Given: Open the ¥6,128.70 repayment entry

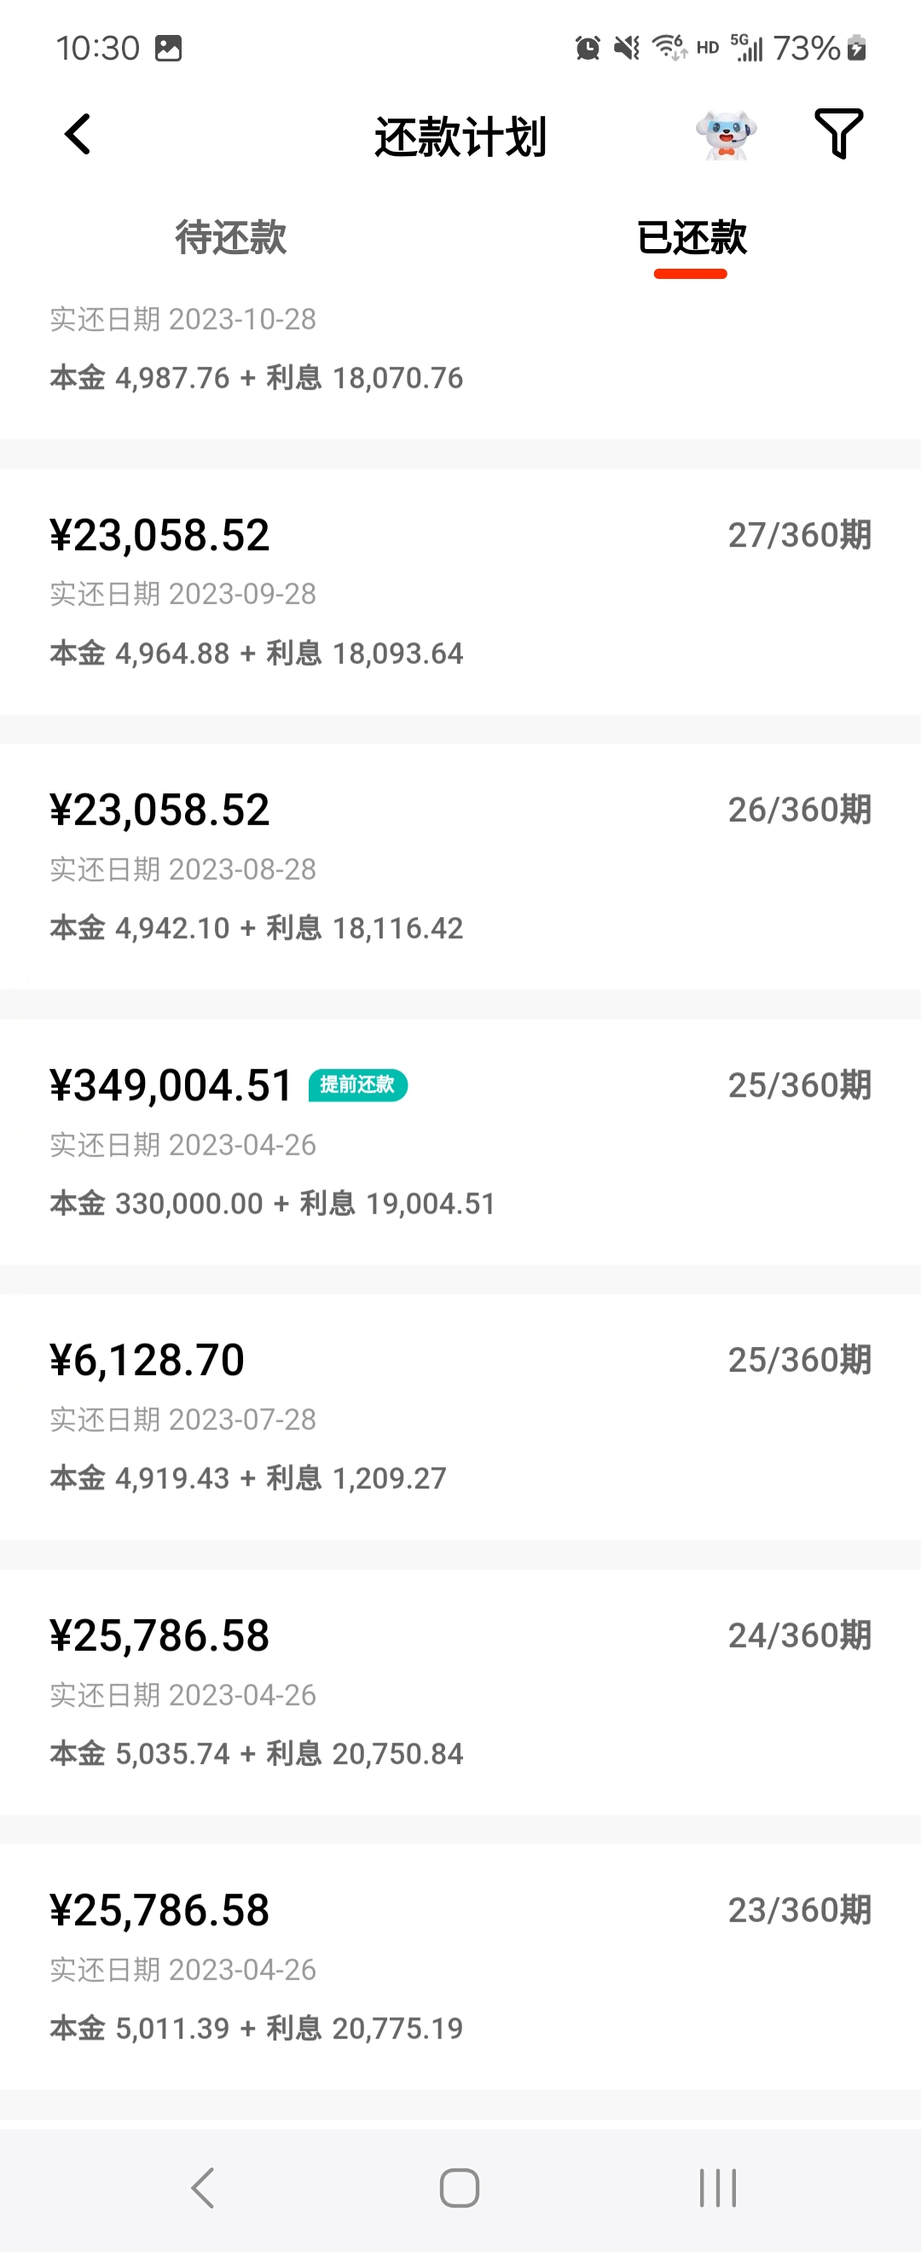Looking at the screenshot, I should [460, 1416].
